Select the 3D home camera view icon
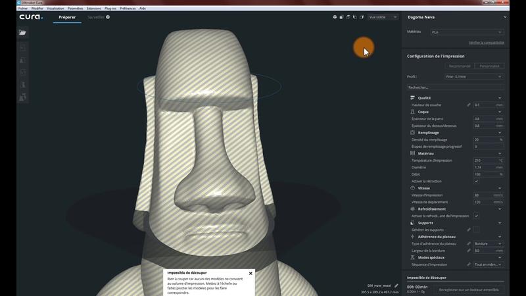 (x=334, y=17)
